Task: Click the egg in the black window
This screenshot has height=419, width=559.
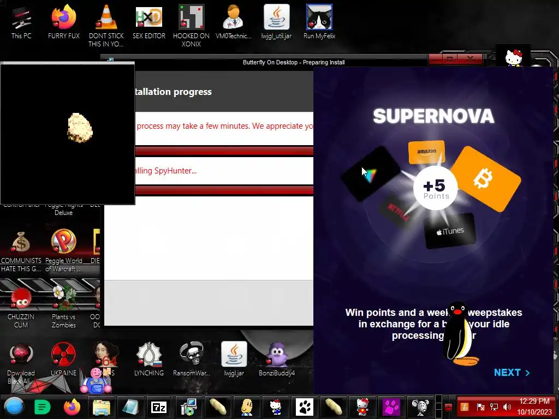Action: tap(80, 128)
